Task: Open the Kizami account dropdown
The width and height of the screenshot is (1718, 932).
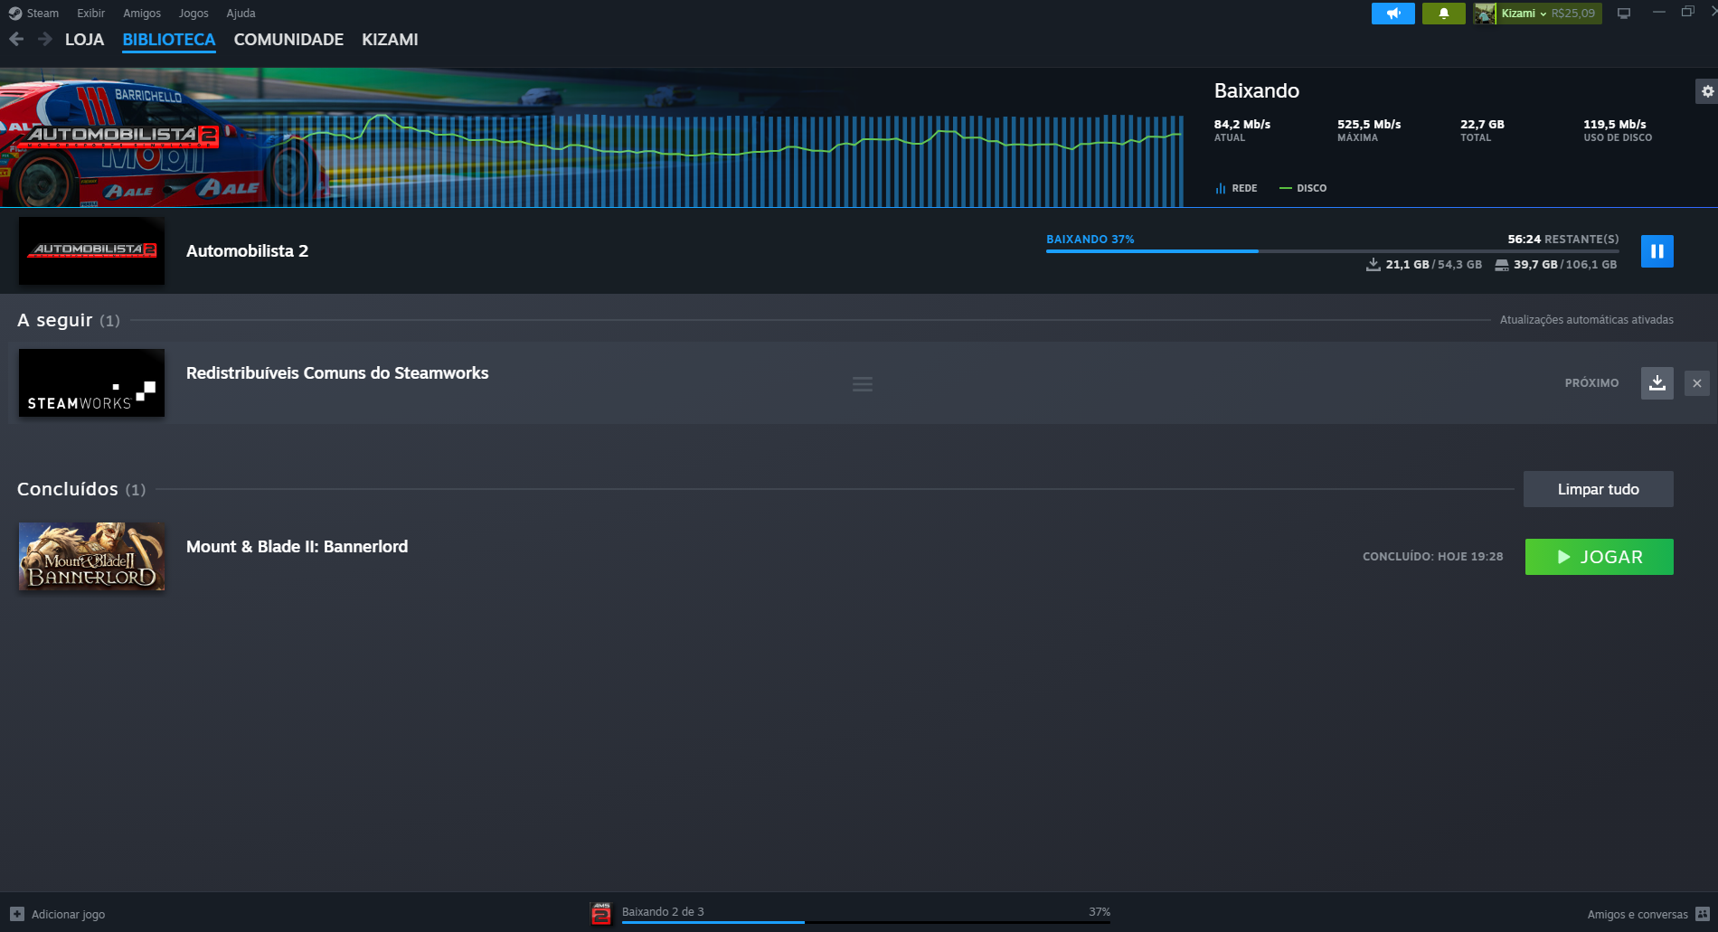Action: (x=1524, y=14)
